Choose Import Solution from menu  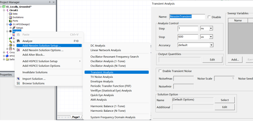click(49, 79)
